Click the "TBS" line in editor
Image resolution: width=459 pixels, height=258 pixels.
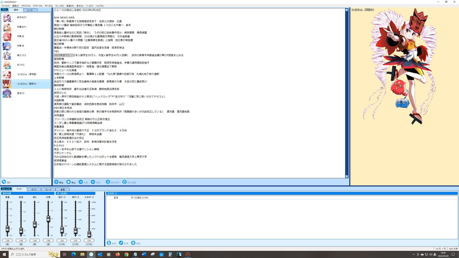(x=56, y=51)
